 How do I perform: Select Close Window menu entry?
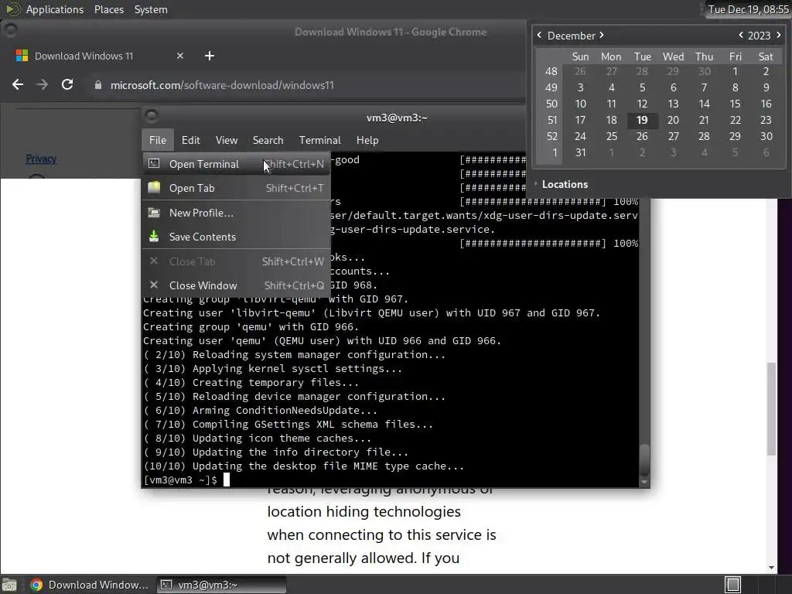236,285
